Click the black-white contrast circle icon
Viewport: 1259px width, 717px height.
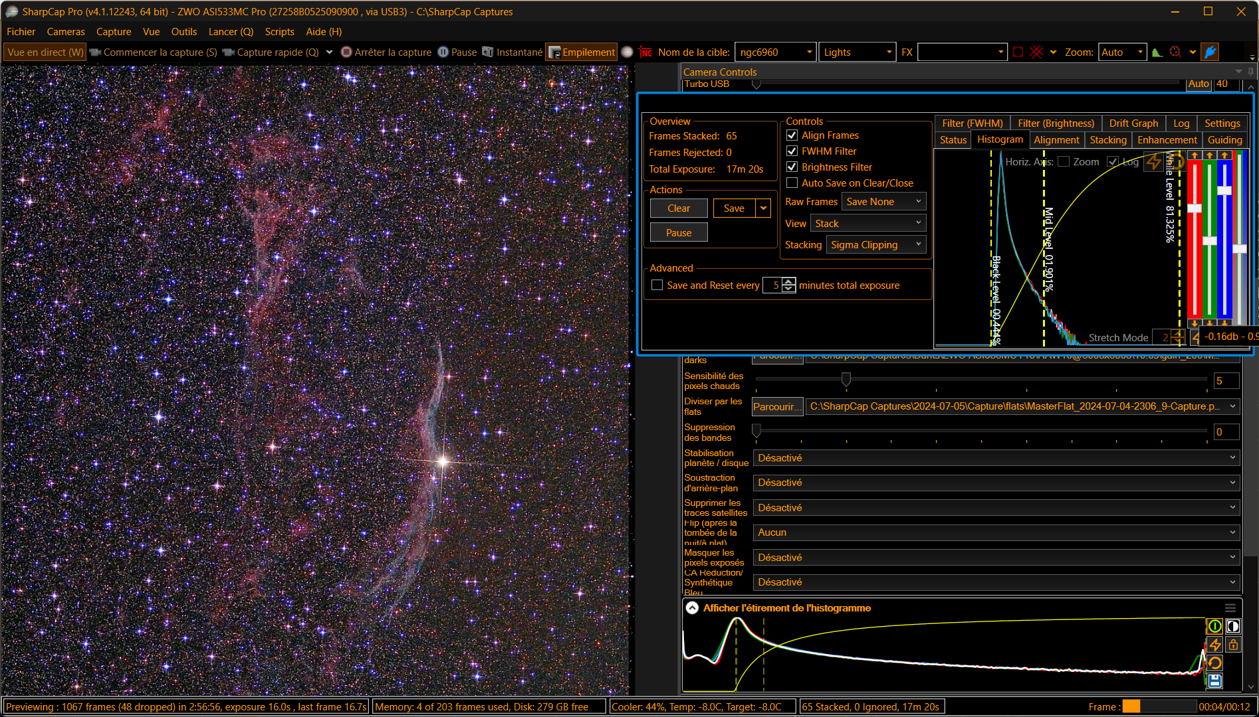click(1233, 626)
